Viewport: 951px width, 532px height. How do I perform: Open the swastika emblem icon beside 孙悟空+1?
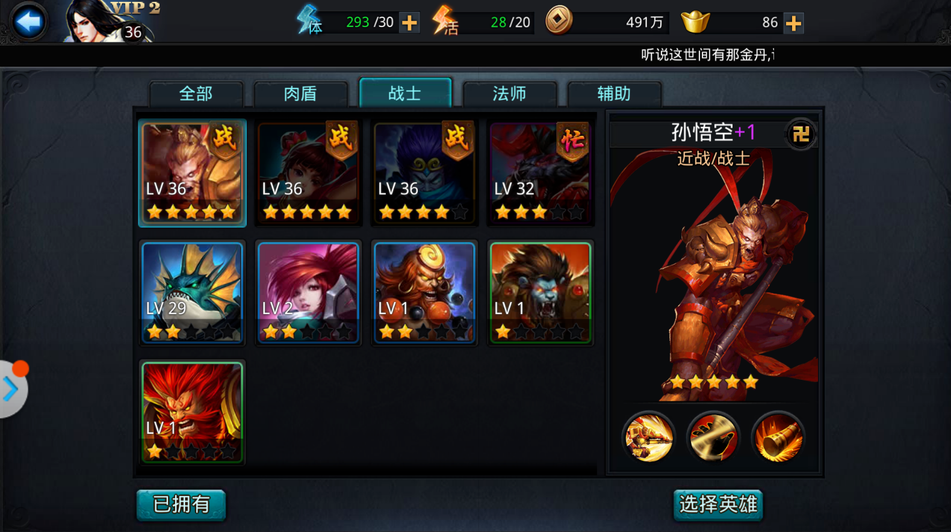(801, 134)
